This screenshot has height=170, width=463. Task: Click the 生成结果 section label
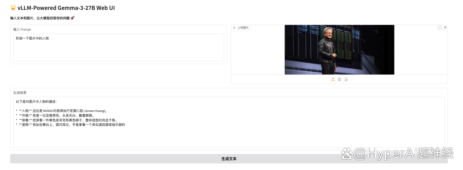[x=20, y=92]
